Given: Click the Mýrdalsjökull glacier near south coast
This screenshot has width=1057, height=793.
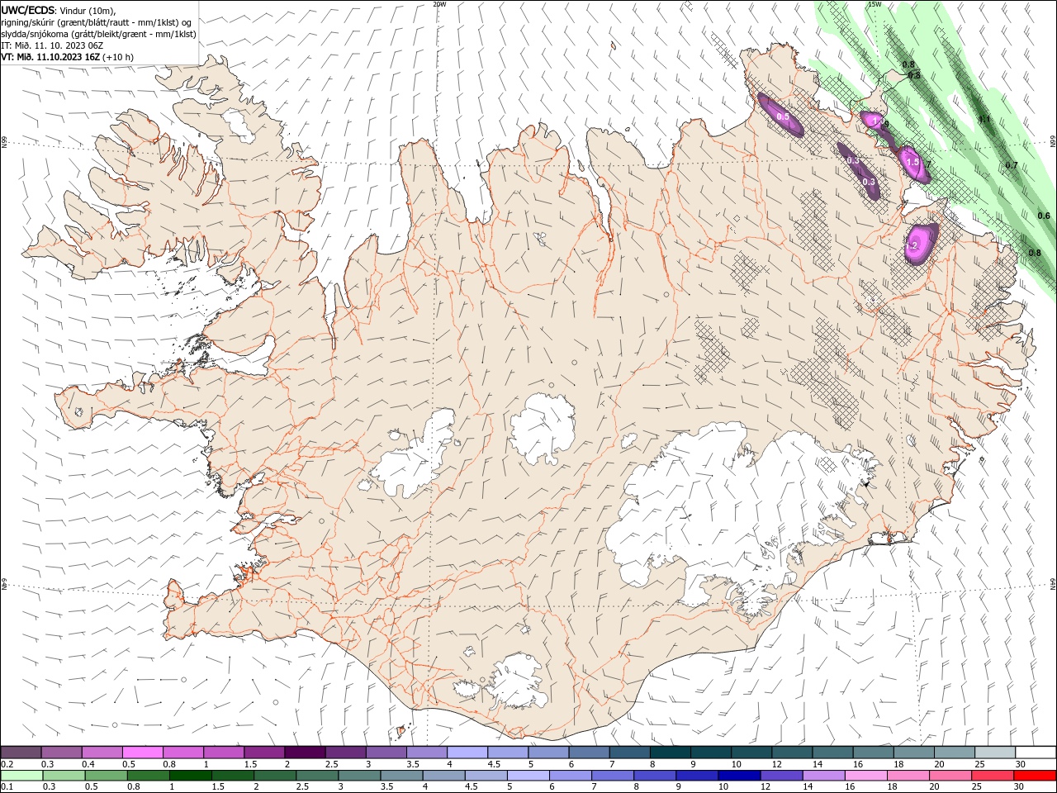Looking at the screenshot, I should [518, 681].
